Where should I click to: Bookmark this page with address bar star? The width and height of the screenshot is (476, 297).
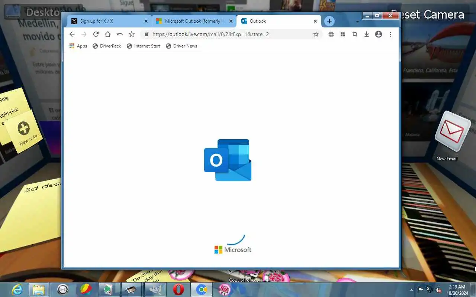point(316,34)
